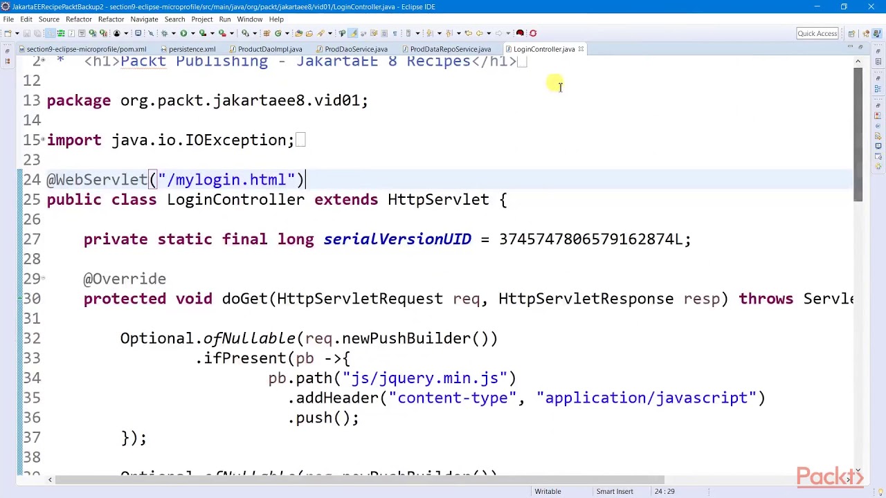Toggle the highlighted toolbar button beside Save All
The height and width of the screenshot is (498, 886).
(x=51, y=33)
